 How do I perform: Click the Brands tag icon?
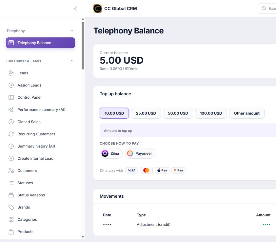(11, 207)
